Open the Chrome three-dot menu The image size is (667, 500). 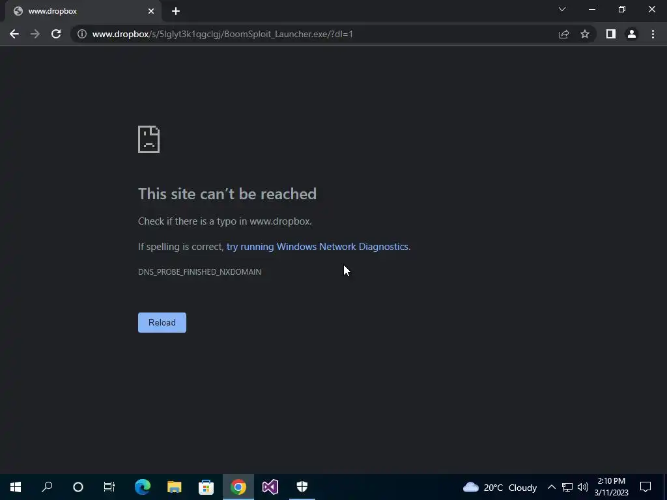pyautogui.click(x=653, y=34)
